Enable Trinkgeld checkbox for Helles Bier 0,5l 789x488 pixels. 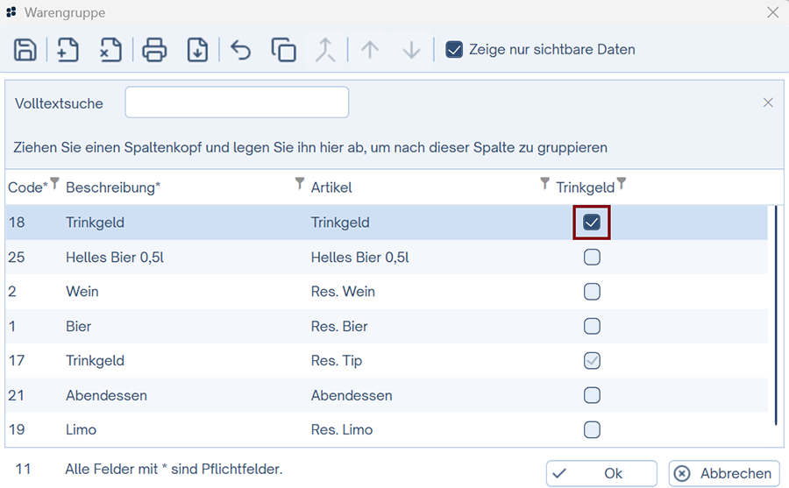tap(592, 257)
